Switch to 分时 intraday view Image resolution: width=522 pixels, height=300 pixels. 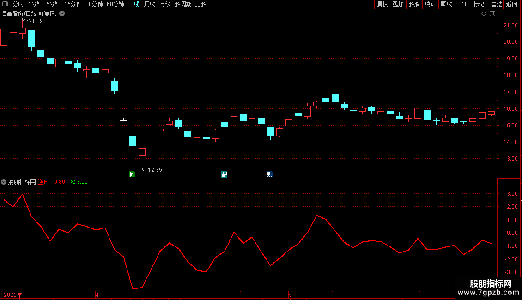pos(18,4)
